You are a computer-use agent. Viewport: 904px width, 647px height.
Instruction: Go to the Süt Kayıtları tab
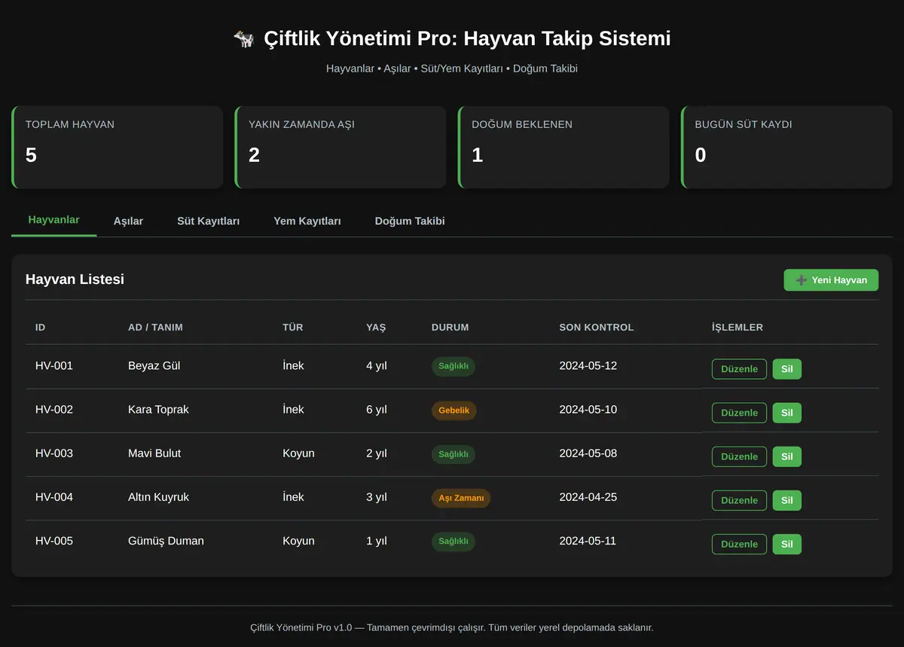coord(208,221)
